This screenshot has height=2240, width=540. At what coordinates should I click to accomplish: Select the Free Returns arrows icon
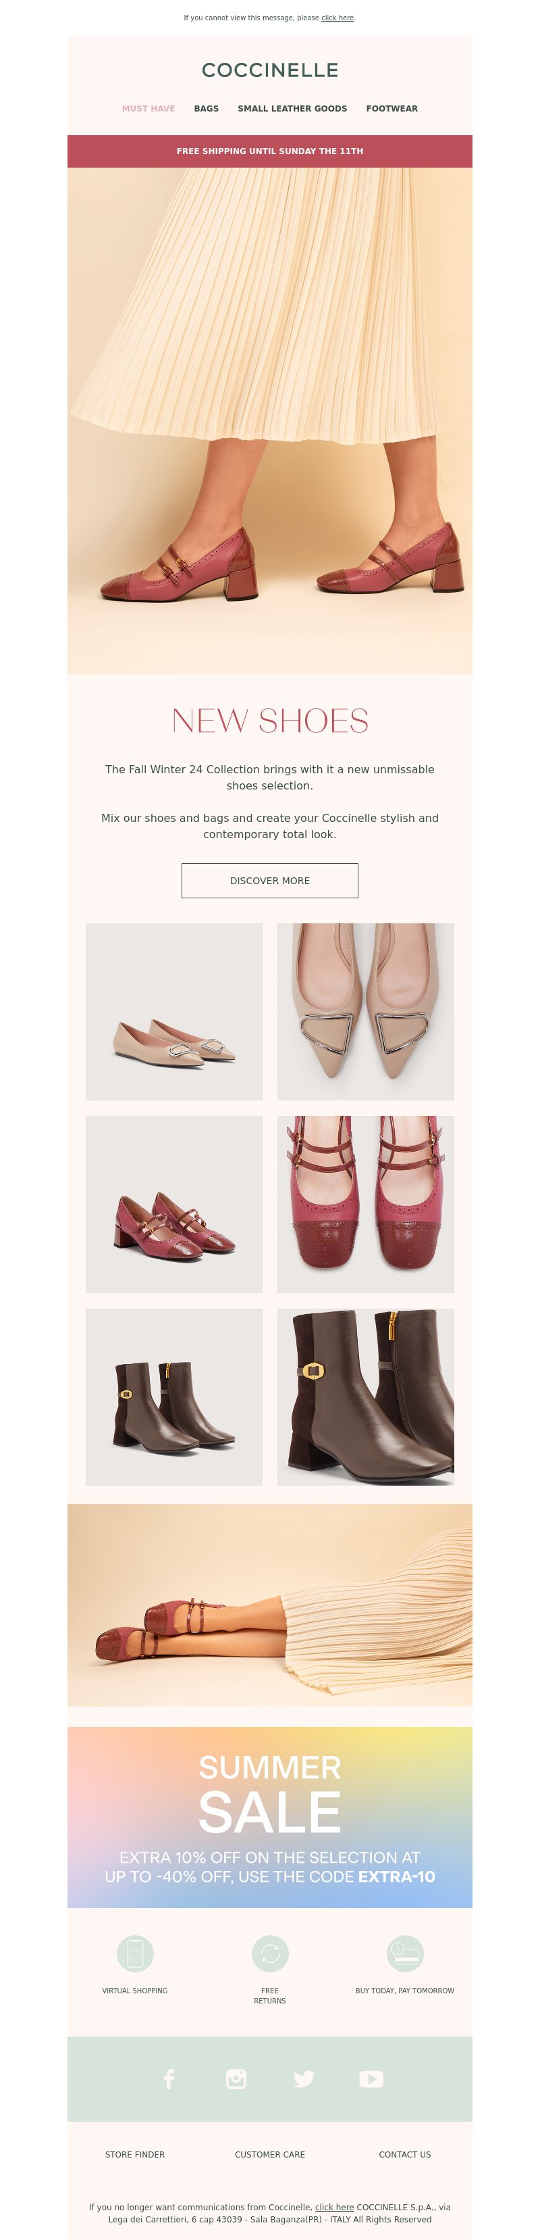click(270, 1954)
